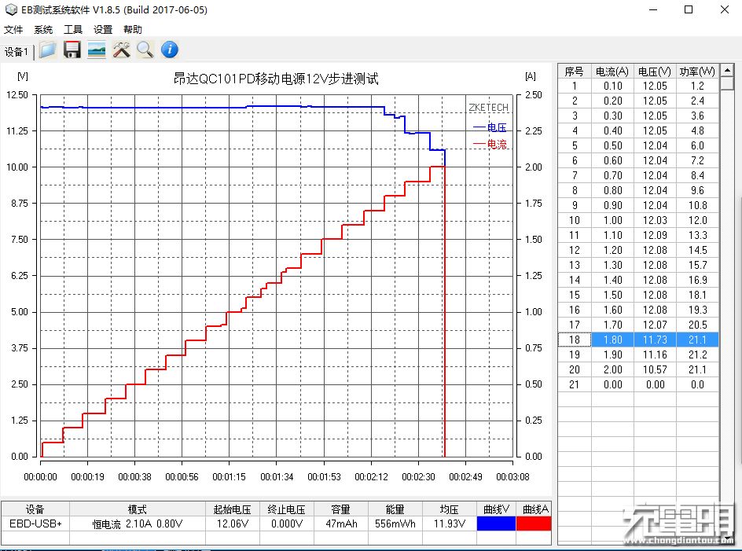Click the 能量 header in summary table
The image size is (742, 551).
[395, 509]
